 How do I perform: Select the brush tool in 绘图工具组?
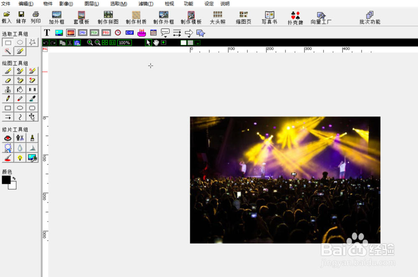tap(8, 71)
